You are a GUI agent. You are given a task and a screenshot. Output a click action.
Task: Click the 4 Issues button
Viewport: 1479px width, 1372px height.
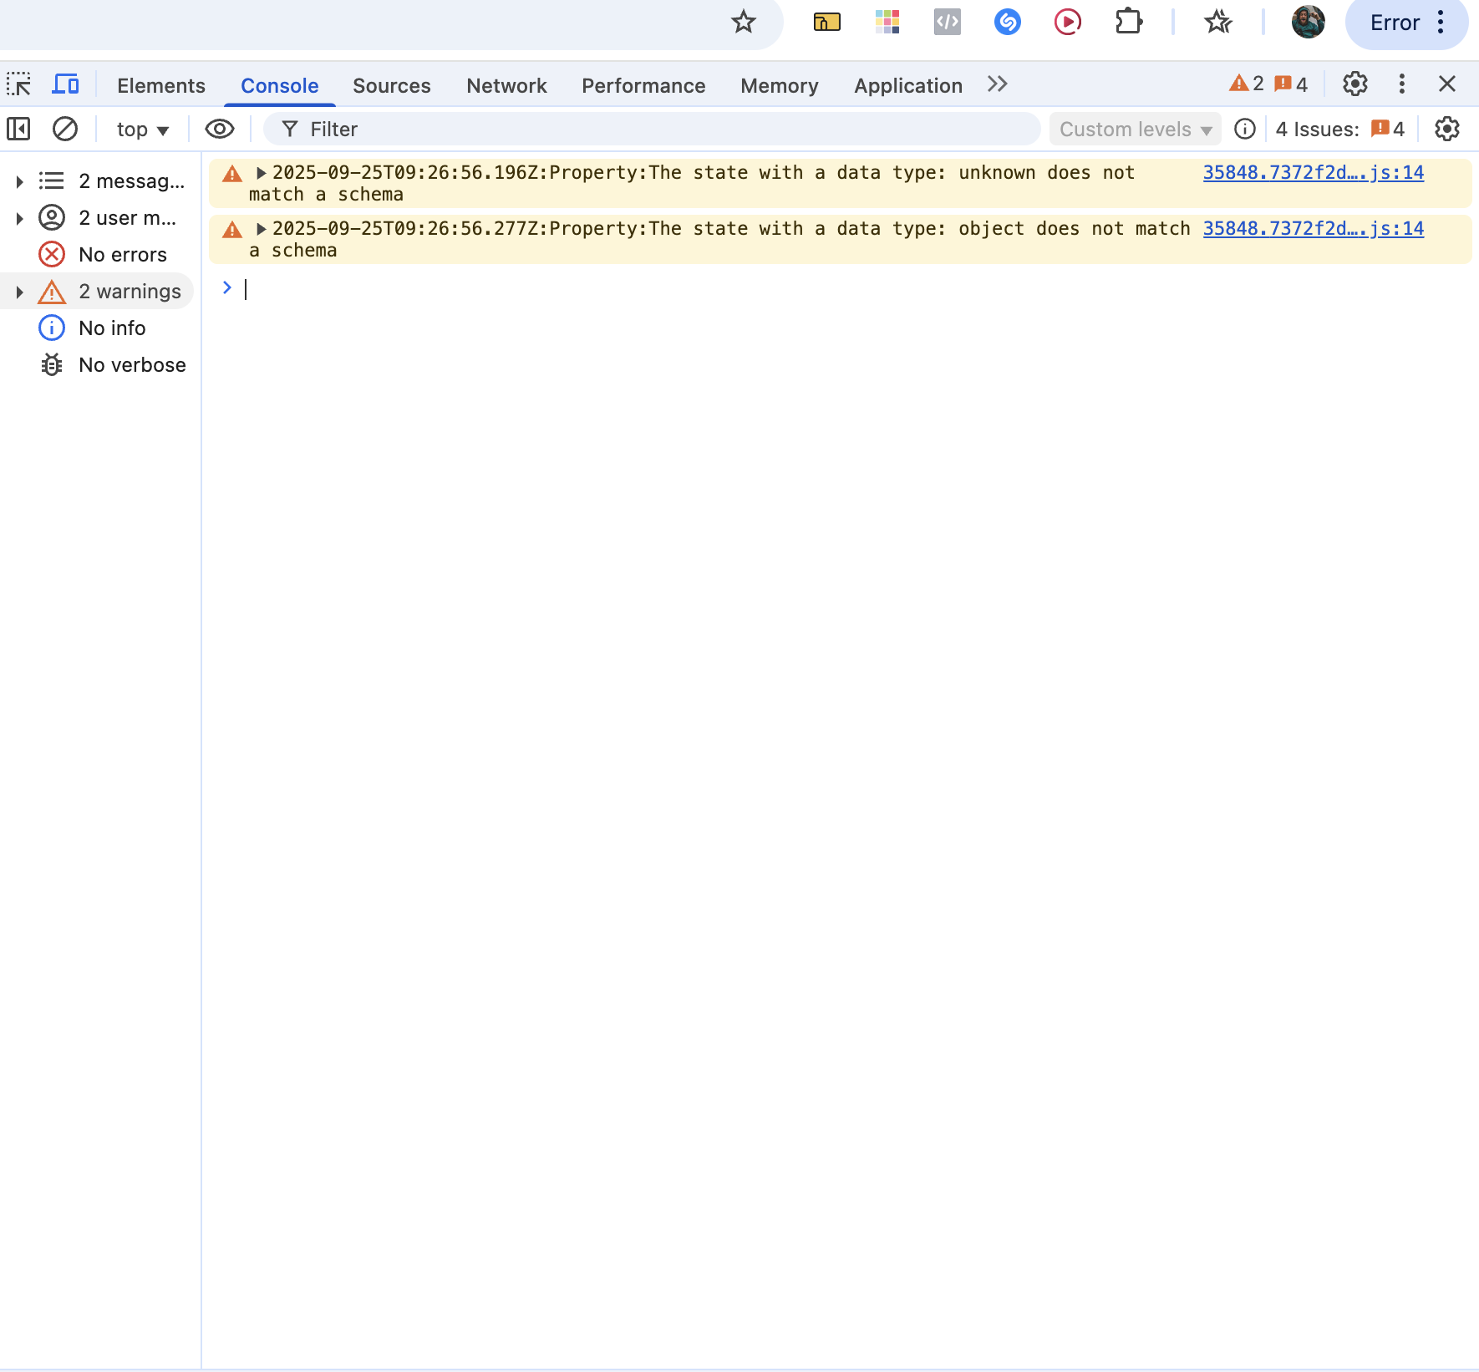1339,130
